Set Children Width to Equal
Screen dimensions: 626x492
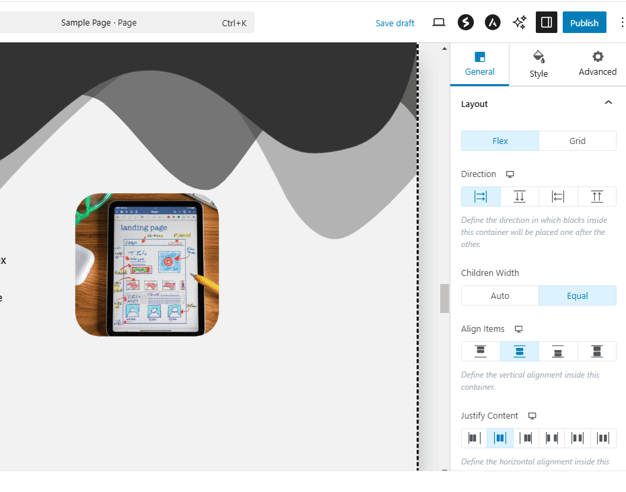(x=577, y=295)
